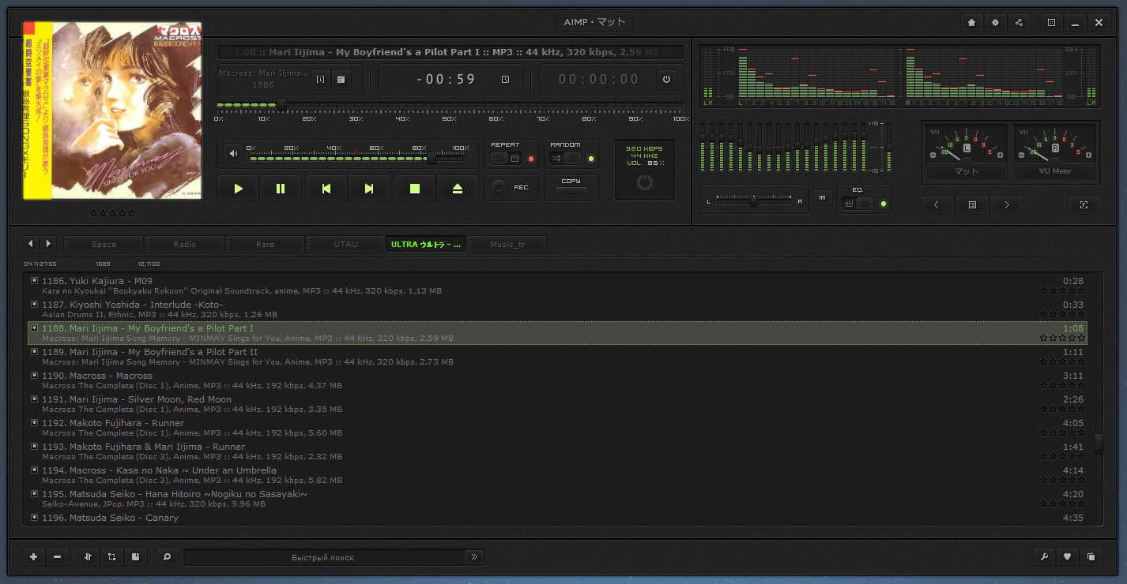The height and width of the screenshot is (584, 1127).
Task: Click the quick search field
Action: (x=323, y=557)
